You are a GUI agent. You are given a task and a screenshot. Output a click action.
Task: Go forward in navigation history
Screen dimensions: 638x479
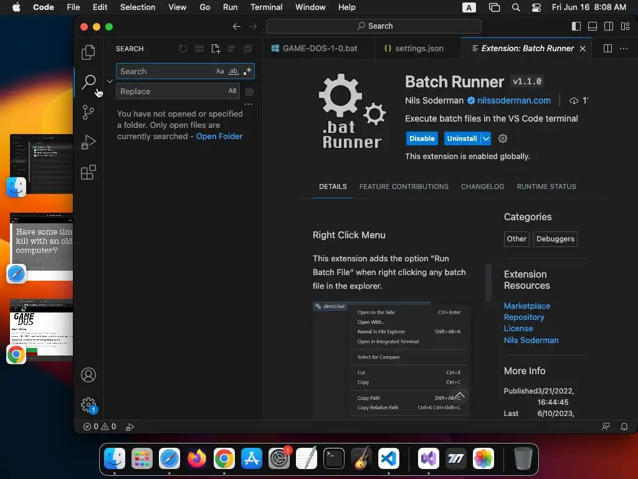pos(253,26)
